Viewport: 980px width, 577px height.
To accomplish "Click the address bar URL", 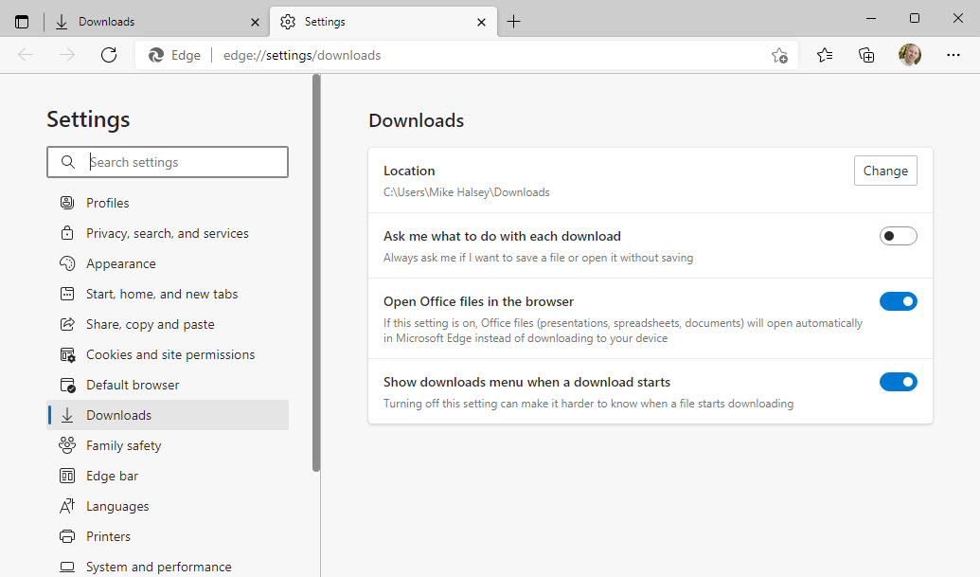I will (x=302, y=55).
